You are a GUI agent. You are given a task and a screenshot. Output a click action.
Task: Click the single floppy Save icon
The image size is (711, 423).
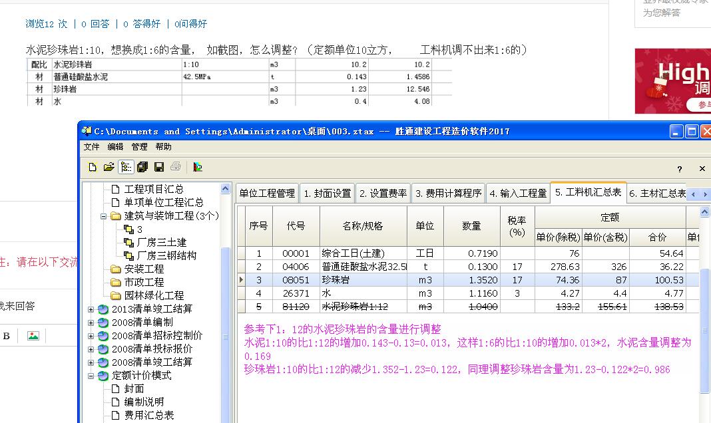pos(159,167)
